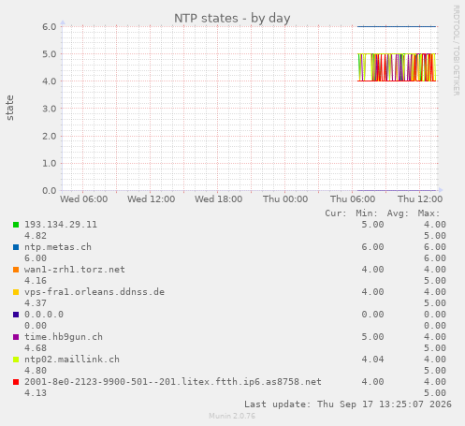Click the y-axis label state

point(10,108)
